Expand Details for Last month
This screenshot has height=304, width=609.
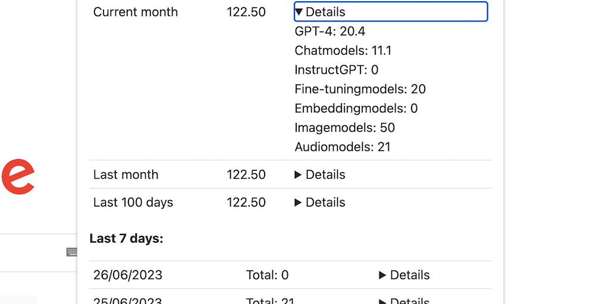click(x=320, y=175)
